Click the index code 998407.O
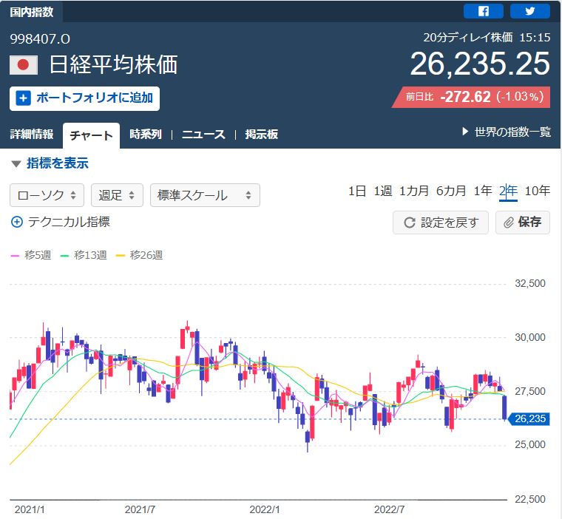This screenshot has height=519, width=562. pyautogui.click(x=40, y=38)
